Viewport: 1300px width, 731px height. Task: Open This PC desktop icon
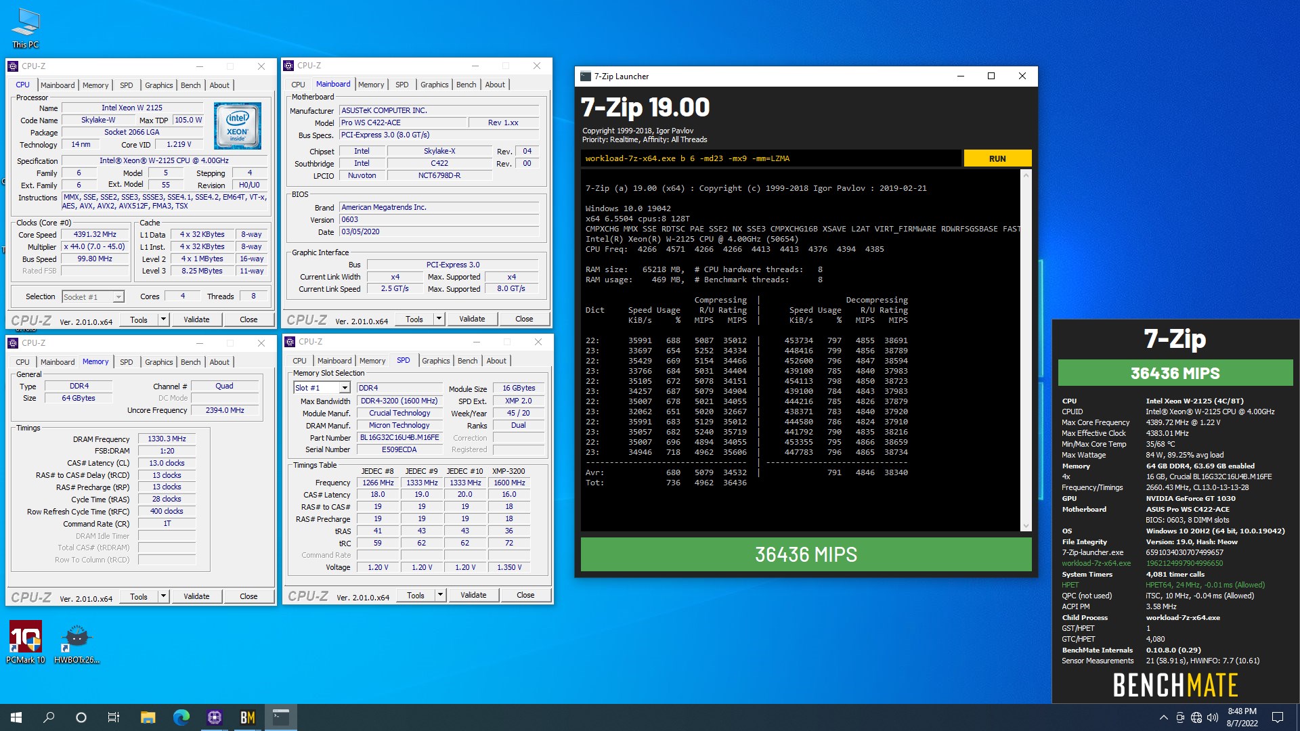pos(25,28)
